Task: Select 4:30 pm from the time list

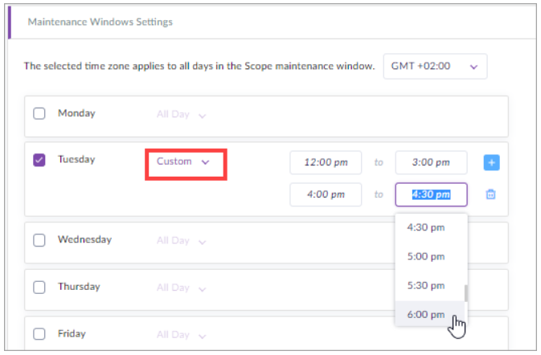Action: 426,227
